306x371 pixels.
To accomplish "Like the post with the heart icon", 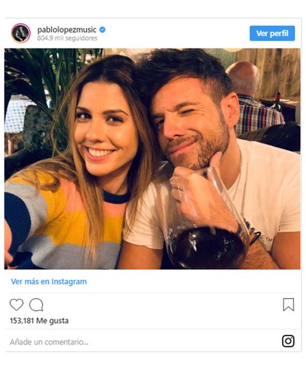I will [x=16, y=305].
